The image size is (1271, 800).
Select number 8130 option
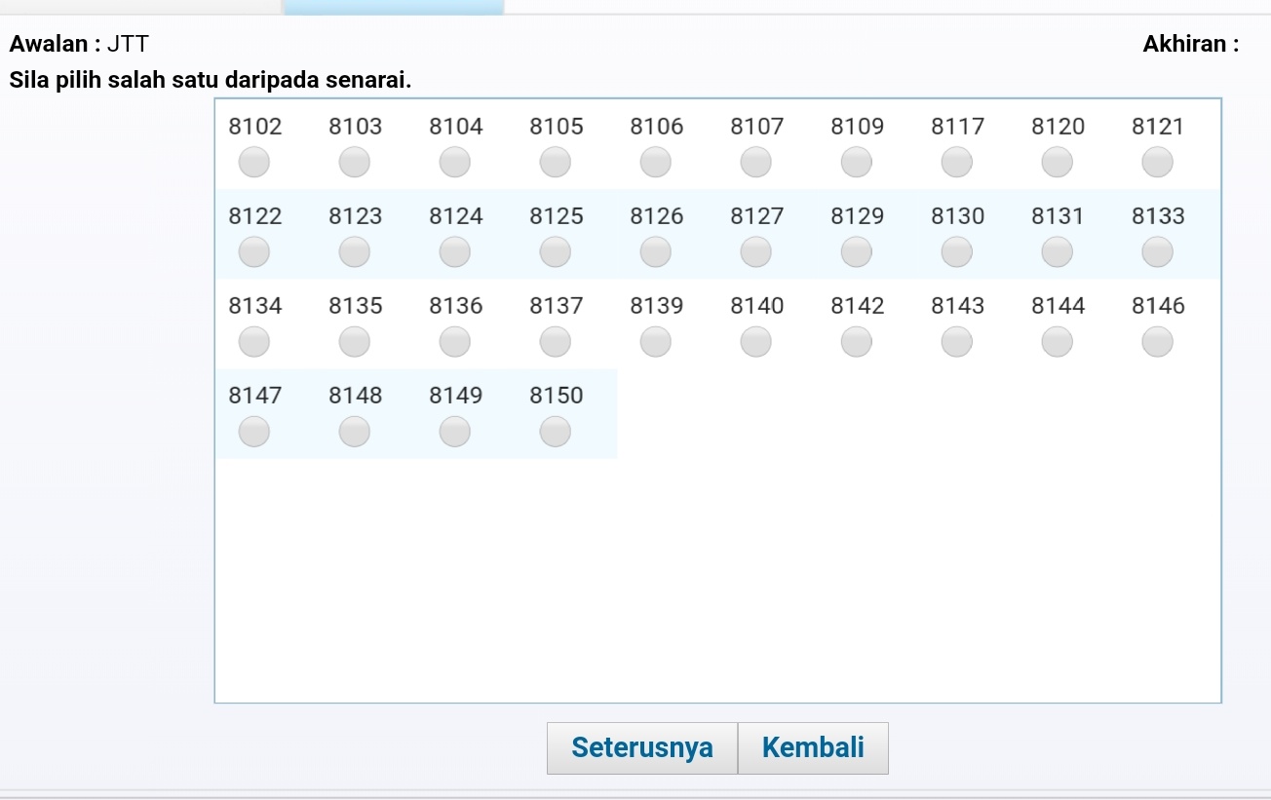pos(956,251)
